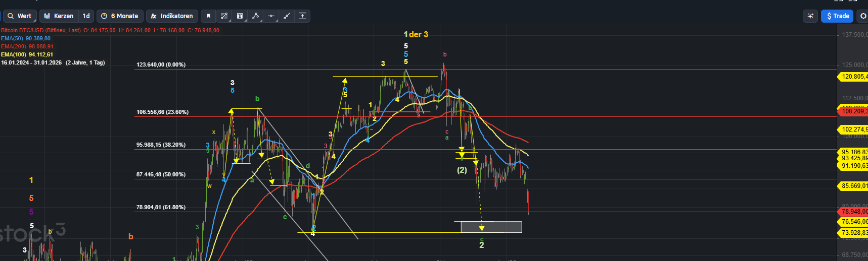
Task: Open the Kerzen chart type dropdown
Action: (x=59, y=16)
